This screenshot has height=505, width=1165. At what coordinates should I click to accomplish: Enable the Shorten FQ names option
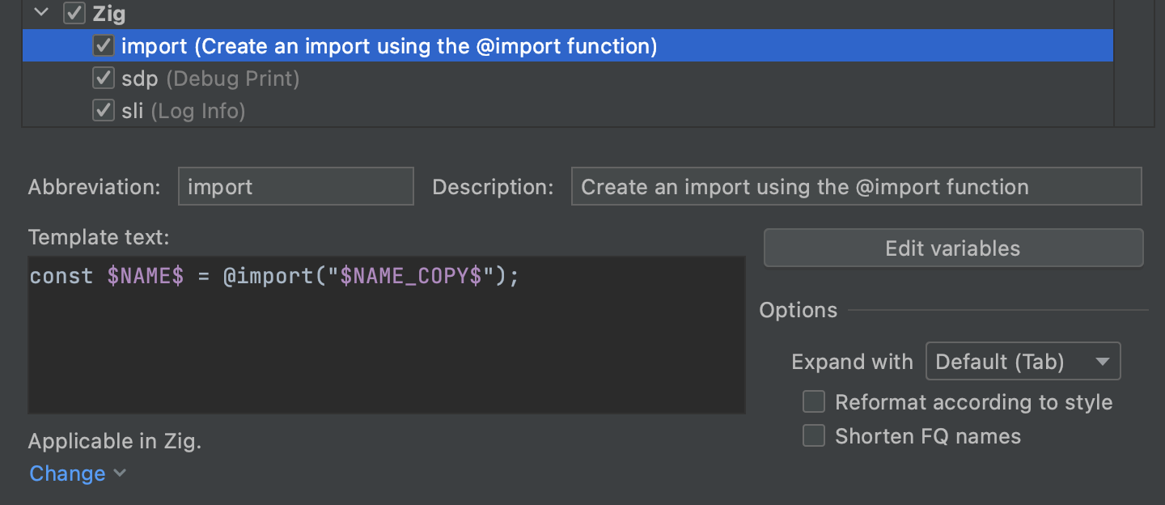[813, 436]
